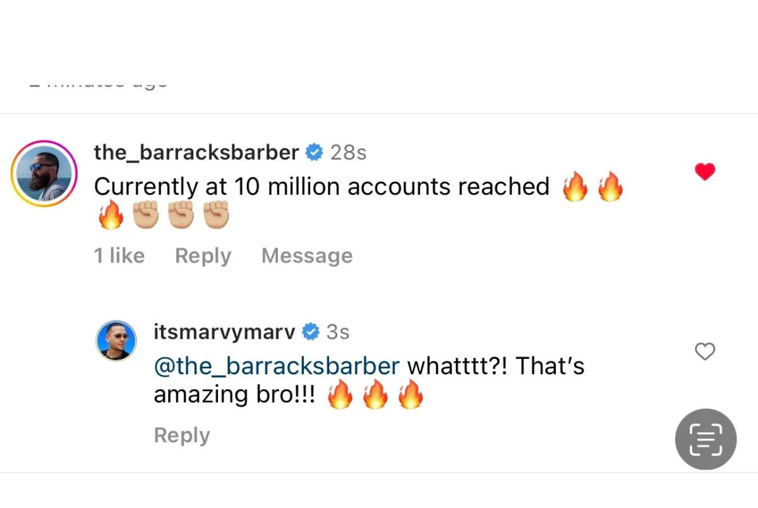The image size is (758, 508).
Task: Click the "Currently at 10 million accounts reached" text
Action: point(322,187)
